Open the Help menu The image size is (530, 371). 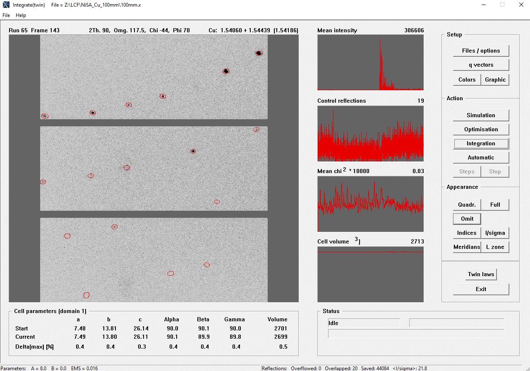[x=21, y=15]
